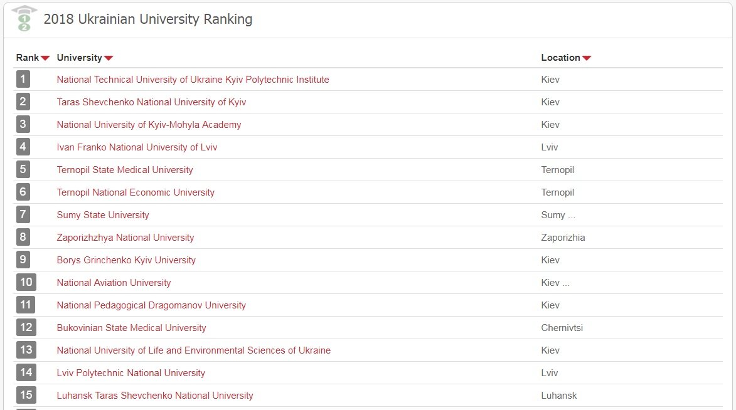Open Sumy State University link
Screen dimensions: 736x410
point(103,215)
